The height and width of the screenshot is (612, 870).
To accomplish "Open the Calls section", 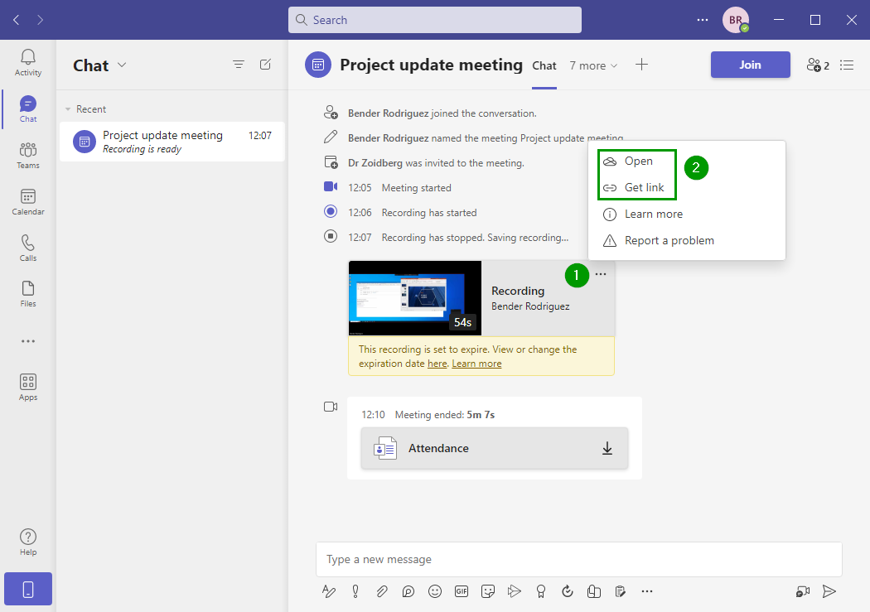I will [28, 248].
